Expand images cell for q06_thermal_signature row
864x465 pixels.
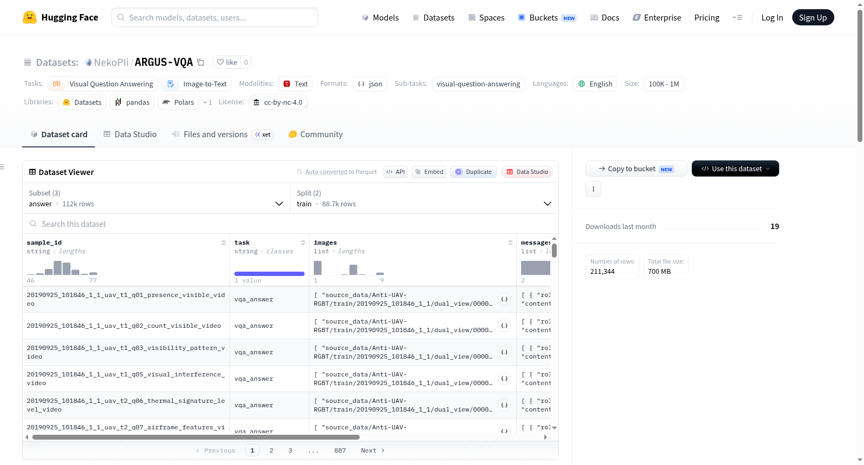(x=504, y=405)
